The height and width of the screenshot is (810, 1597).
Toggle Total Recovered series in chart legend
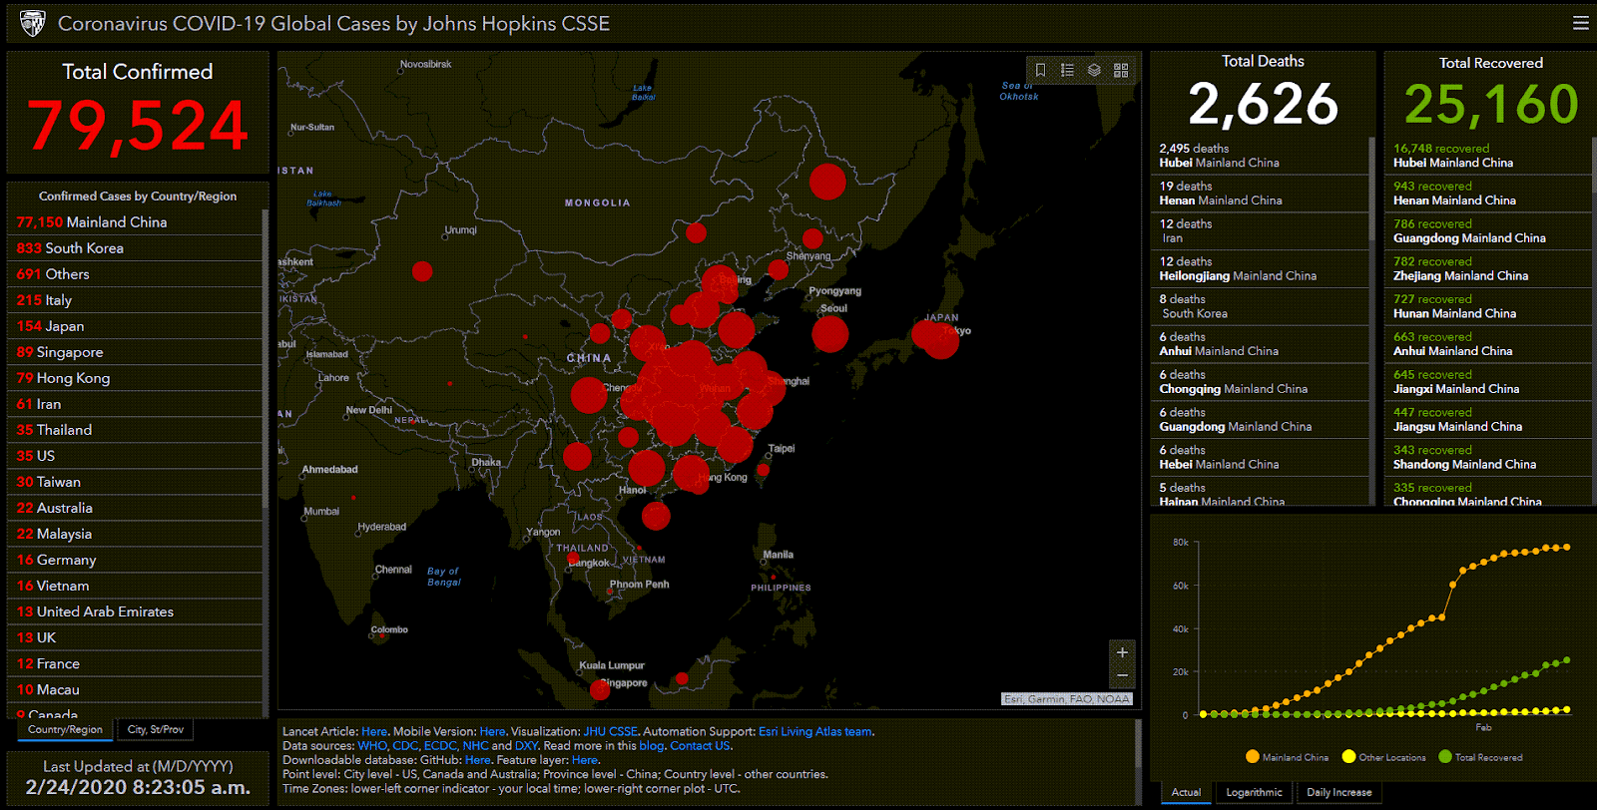tap(1480, 757)
